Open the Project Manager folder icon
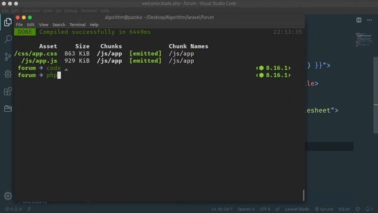Viewport: 378px width, 213px height. [8, 109]
